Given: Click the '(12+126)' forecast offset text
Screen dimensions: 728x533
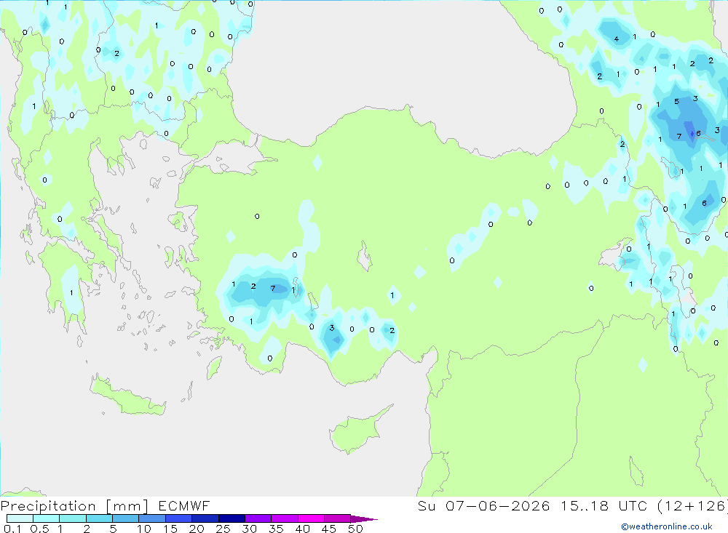Looking at the screenshot, I should tap(692, 505).
